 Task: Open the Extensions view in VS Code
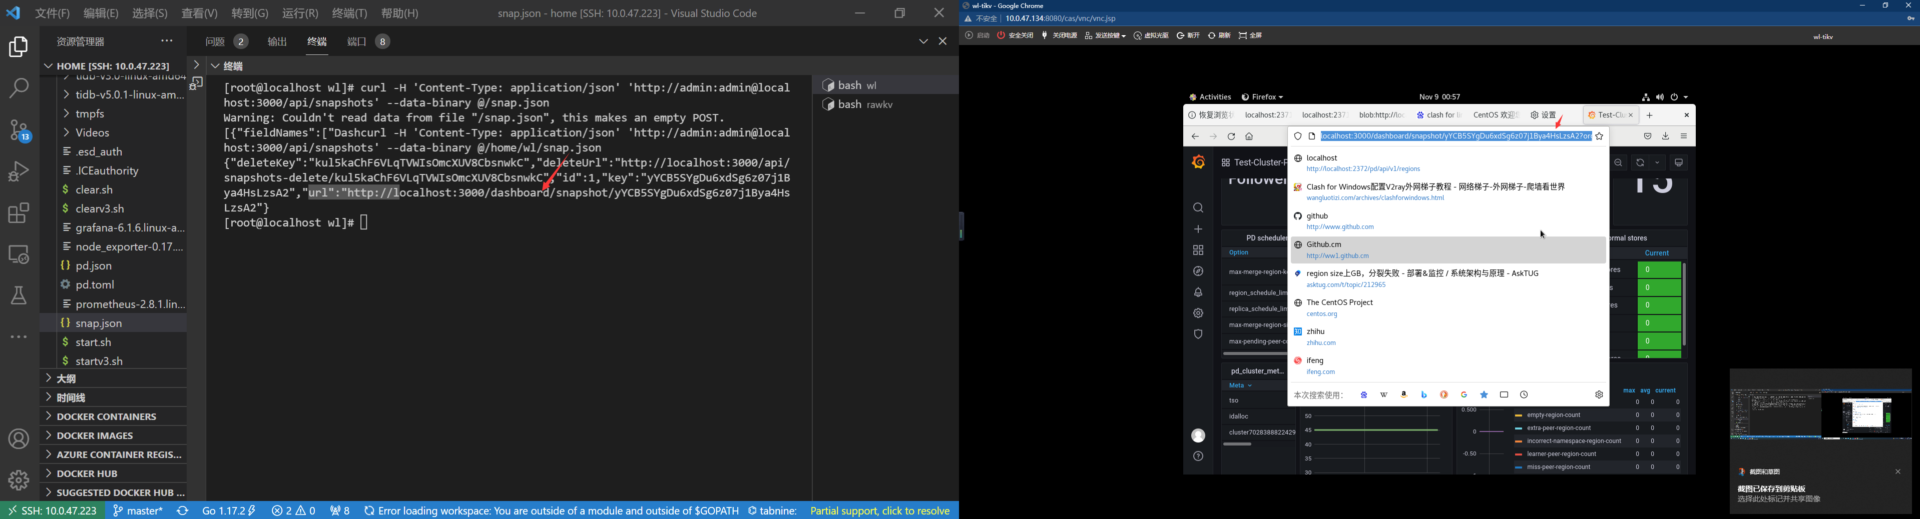[19, 213]
